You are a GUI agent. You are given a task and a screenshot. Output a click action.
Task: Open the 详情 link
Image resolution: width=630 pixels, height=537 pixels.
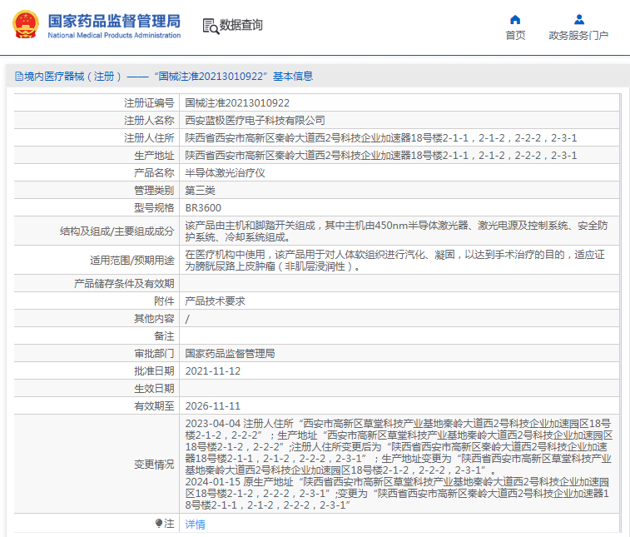[195, 525]
